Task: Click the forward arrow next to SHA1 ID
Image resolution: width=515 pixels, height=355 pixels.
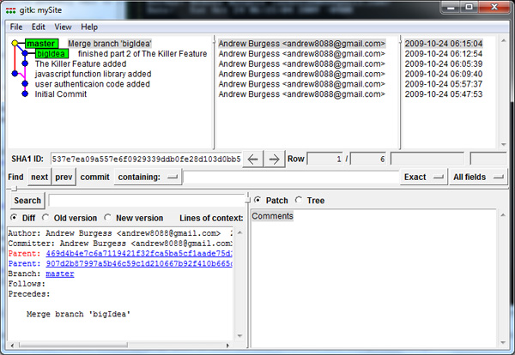Action: (x=274, y=159)
